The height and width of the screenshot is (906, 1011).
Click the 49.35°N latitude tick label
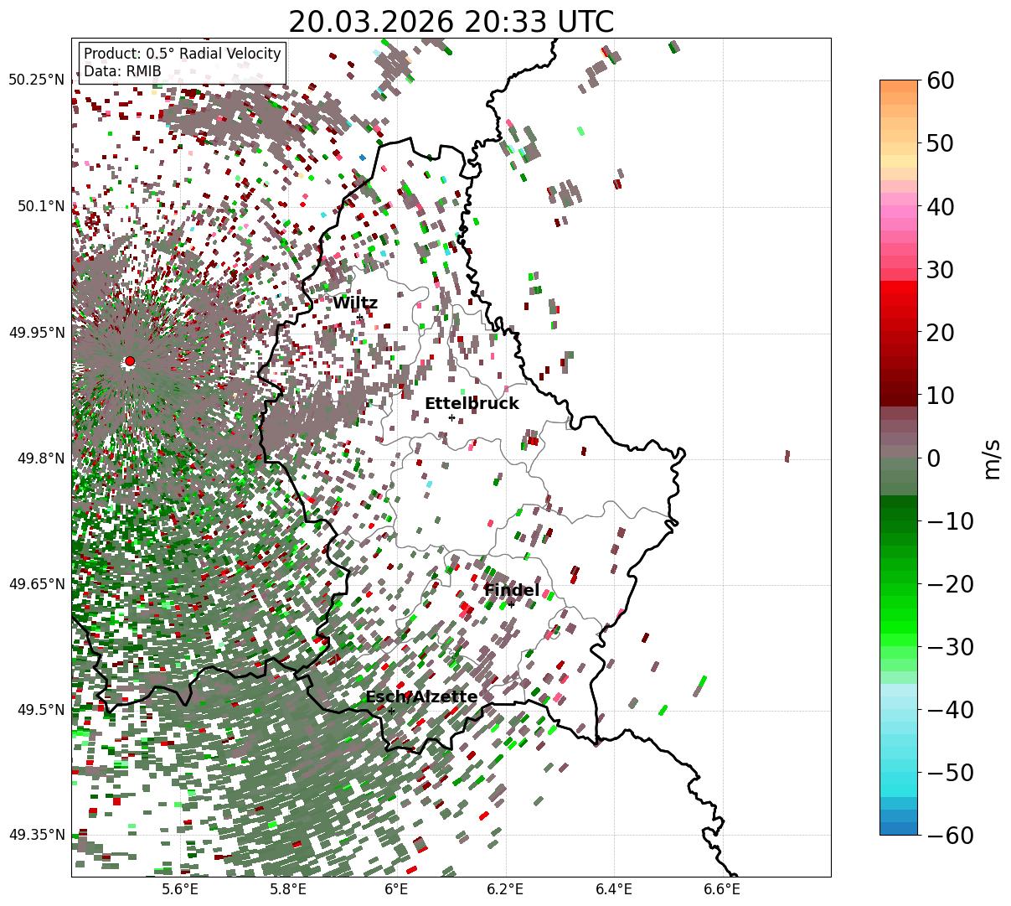pyautogui.click(x=36, y=836)
